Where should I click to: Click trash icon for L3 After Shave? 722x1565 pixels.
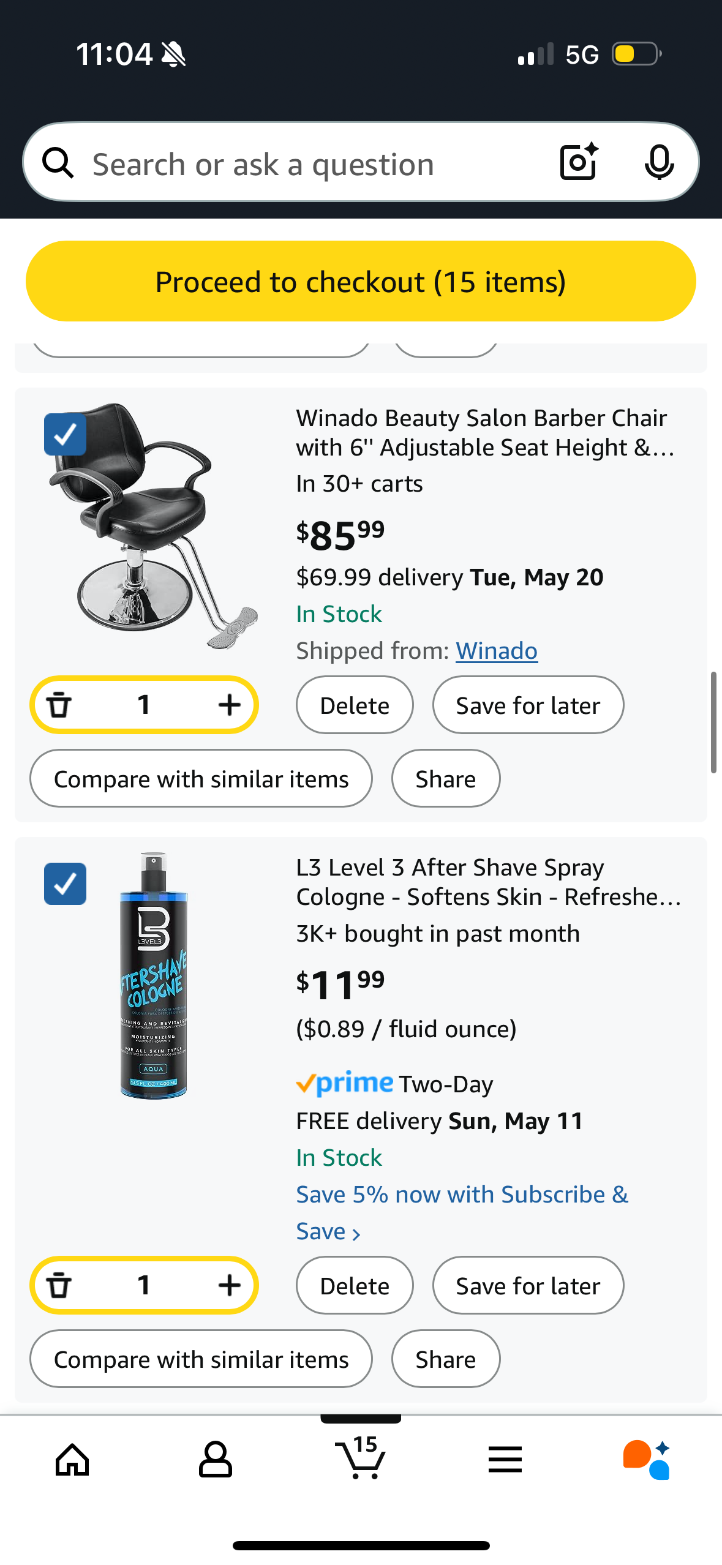pyautogui.click(x=59, y=1285)
